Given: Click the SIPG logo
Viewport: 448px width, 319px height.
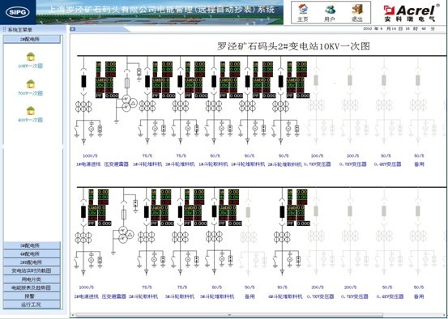Looking at the screenshot, I should tap(18, 12).
